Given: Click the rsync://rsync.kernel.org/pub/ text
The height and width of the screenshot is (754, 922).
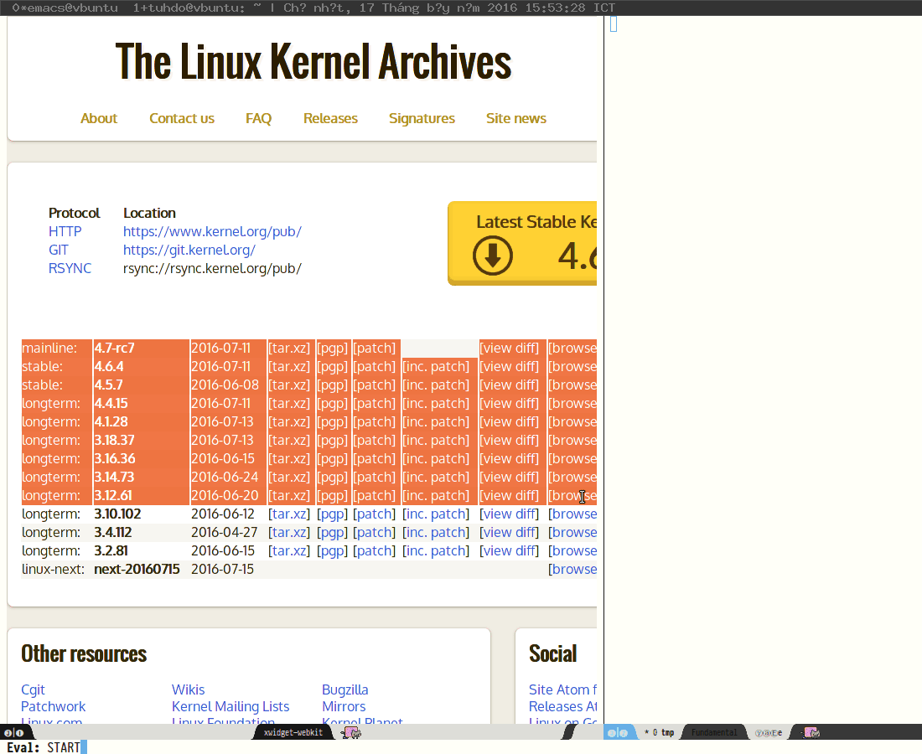Looking at the screenshot, I should click(212, 269).
